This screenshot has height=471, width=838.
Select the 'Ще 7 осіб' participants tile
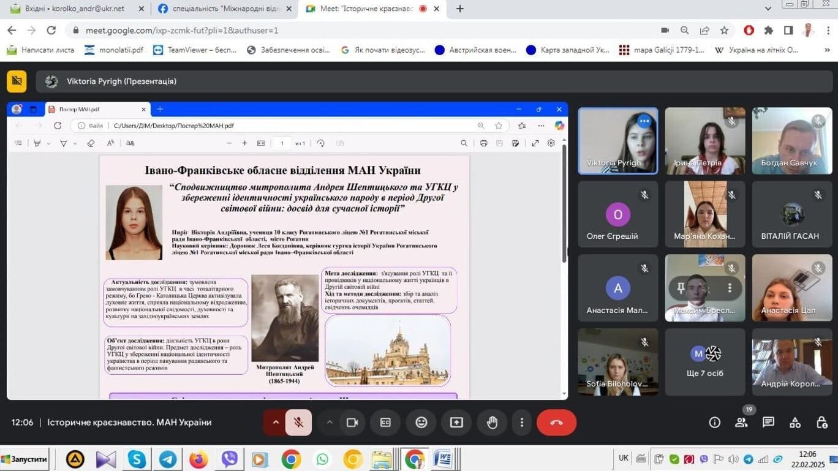point(704,362)
